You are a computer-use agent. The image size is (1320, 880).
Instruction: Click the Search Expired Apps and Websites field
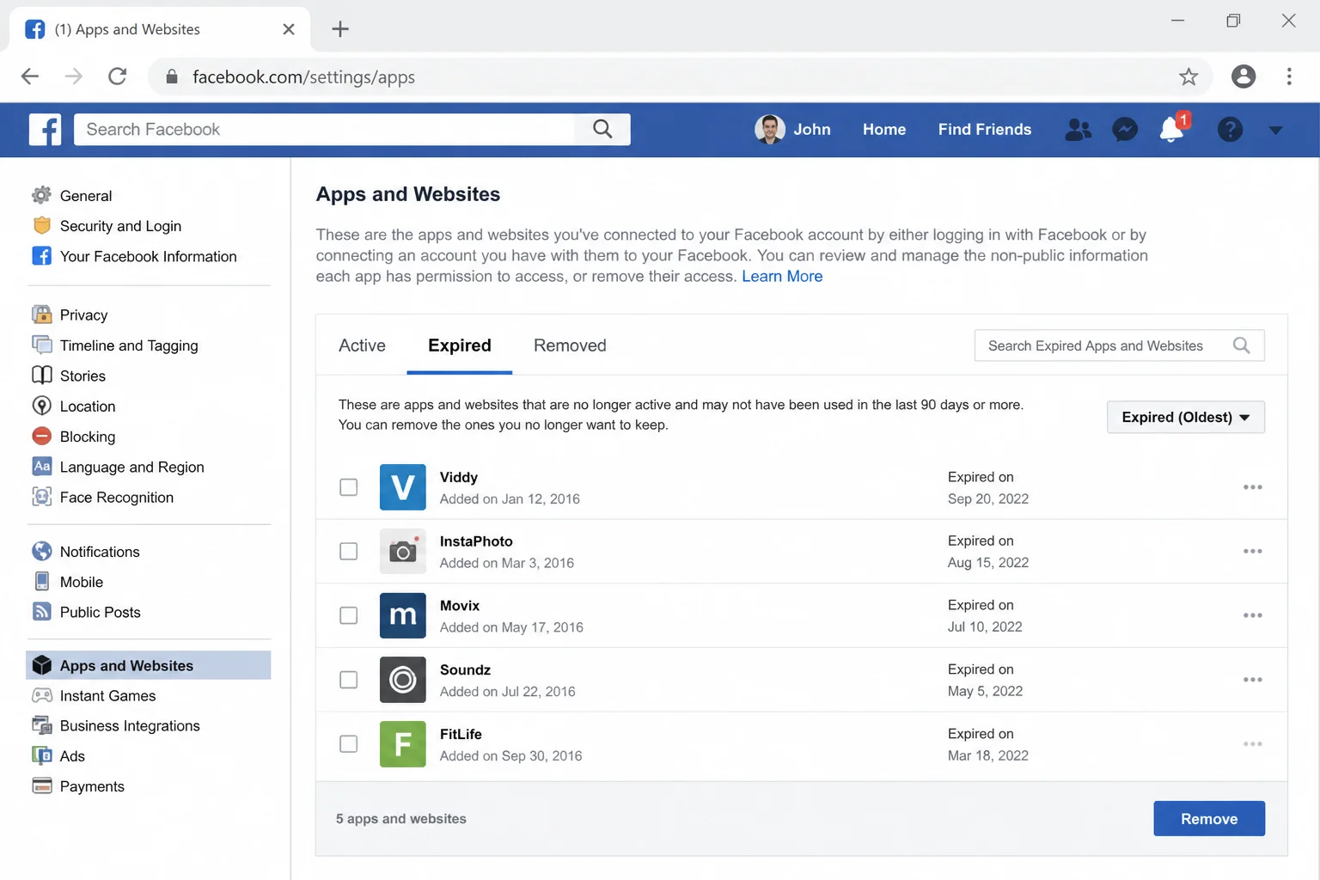click(x=1119, y=345)
